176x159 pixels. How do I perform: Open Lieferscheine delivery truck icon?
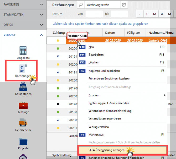tap(23, 123)
